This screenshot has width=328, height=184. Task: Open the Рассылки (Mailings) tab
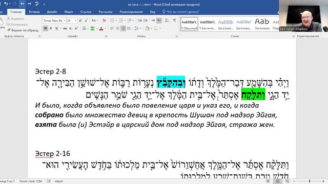[105, 12]
